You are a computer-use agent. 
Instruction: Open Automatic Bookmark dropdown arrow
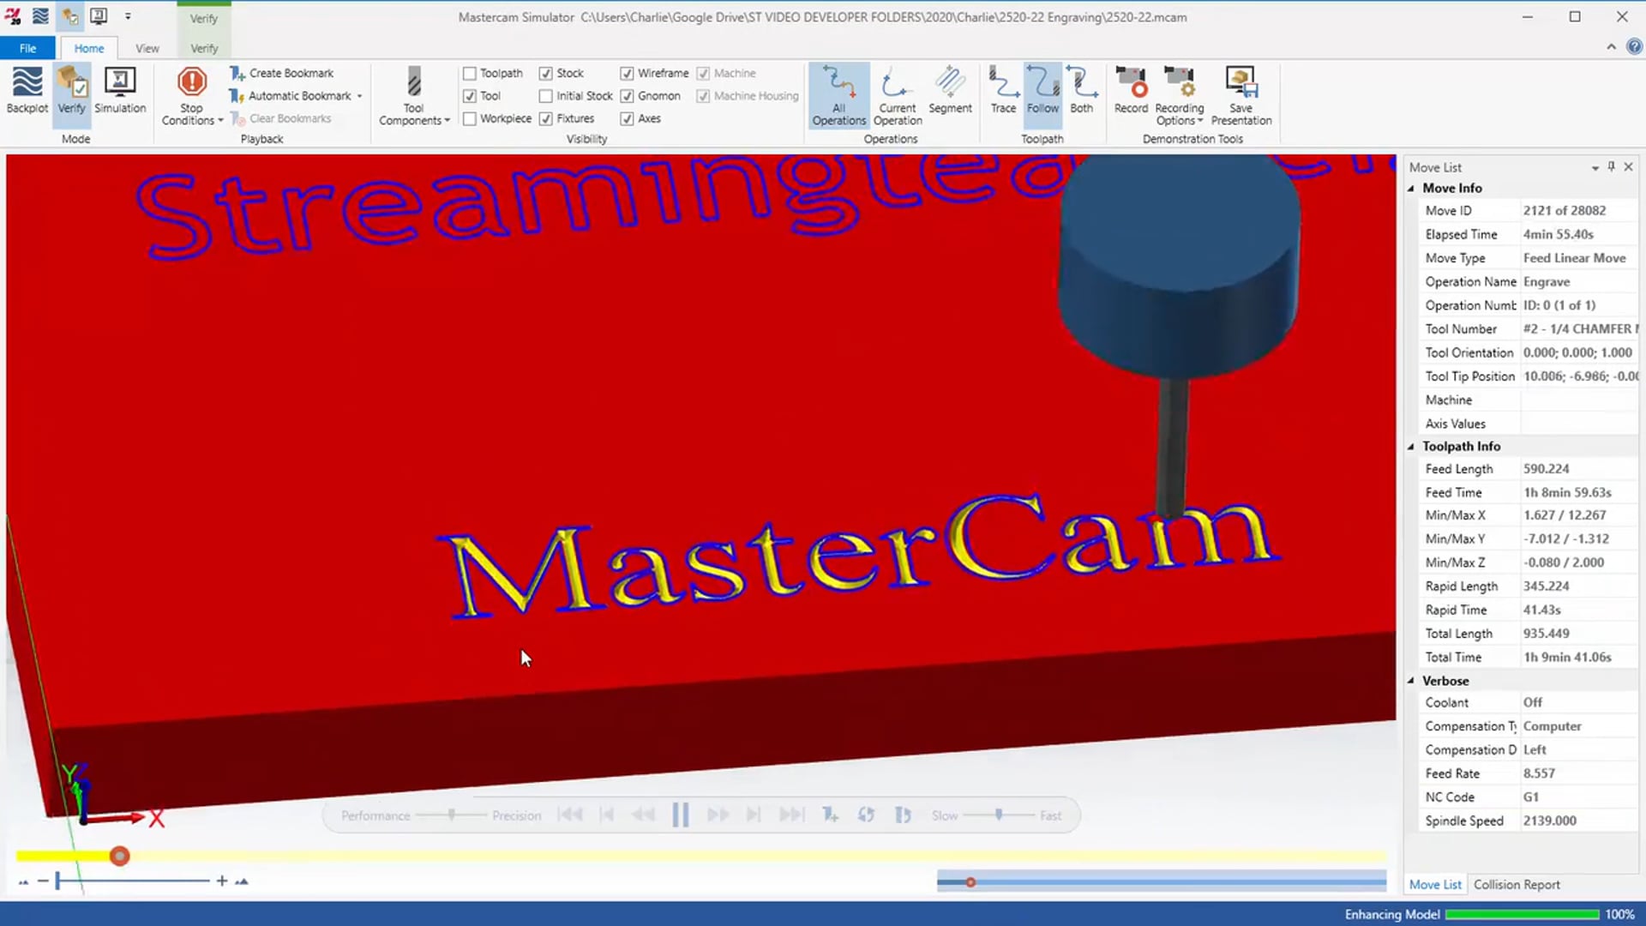(x=359, y=96)
